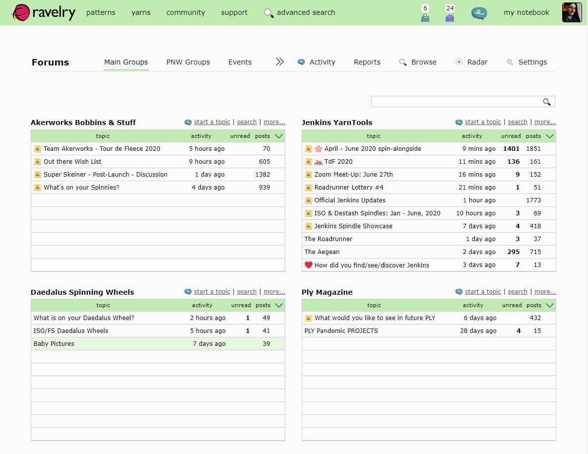
Task: Click the bicycle icon next to TdF 2020
Action: coord(319,162)
